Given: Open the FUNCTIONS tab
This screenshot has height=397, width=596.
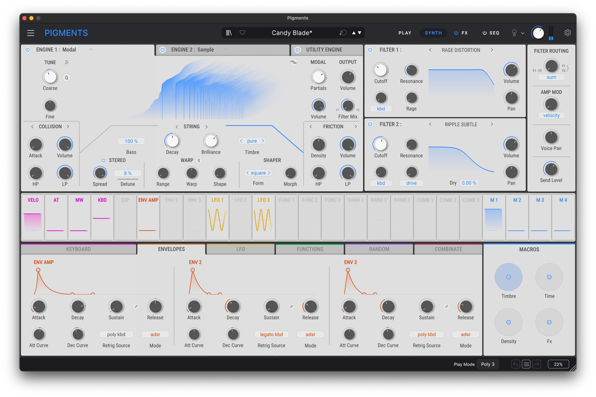Looking at the screenshot, I should [x=310, y=249].
